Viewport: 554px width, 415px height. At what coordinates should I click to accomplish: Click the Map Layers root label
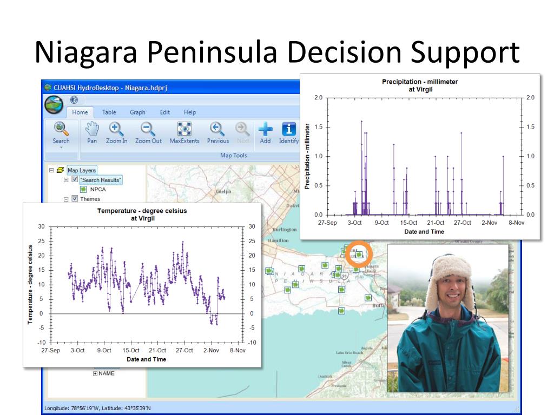82,170
